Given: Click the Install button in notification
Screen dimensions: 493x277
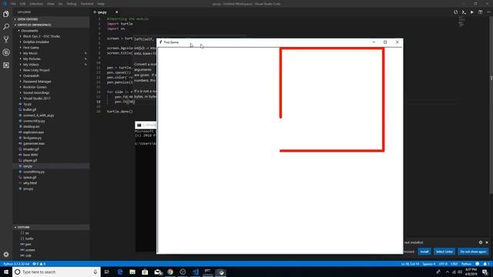Looking at the screenshot, I should (x=424, y=252).
